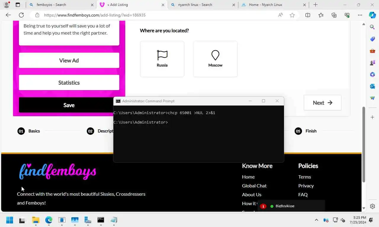Viewport: 379px width, 227px height.
Task: Switch to Add Listing tab
Action: [x=132, y=5]
